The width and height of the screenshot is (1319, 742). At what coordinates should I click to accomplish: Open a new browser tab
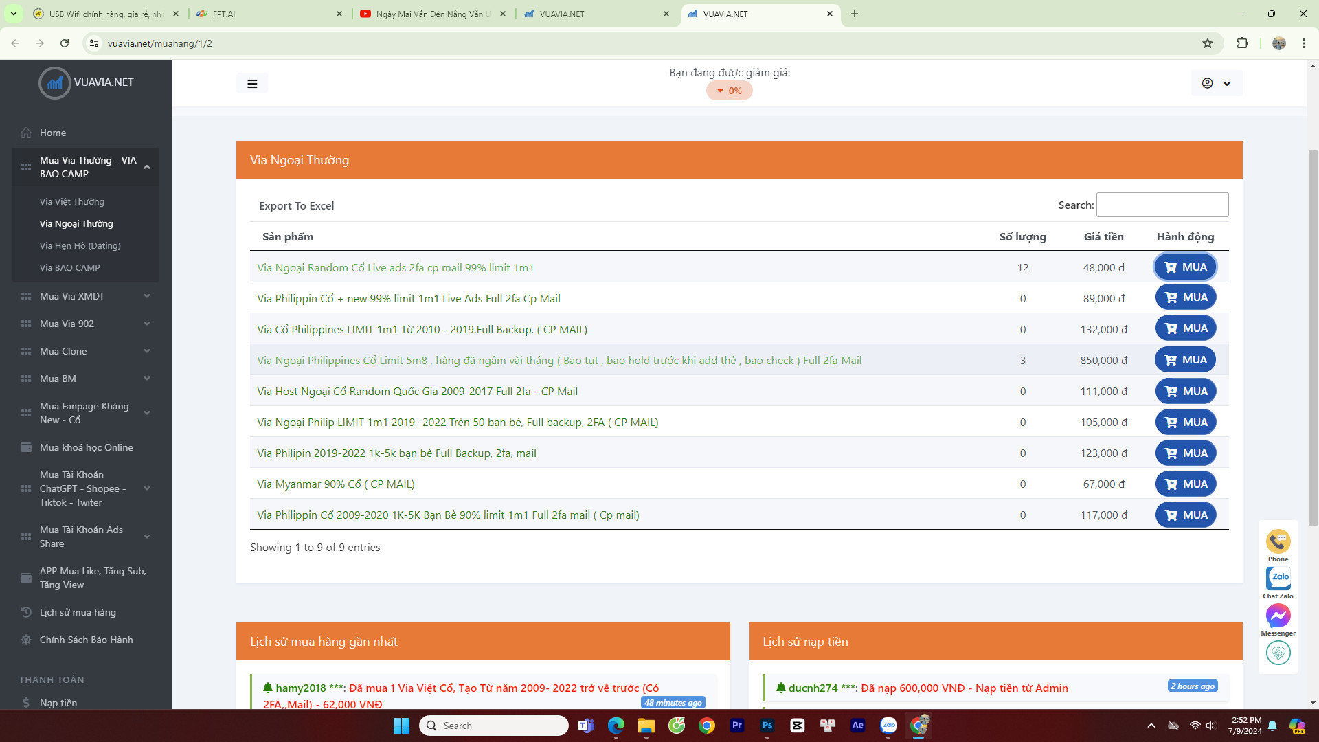tap(855, 14)
